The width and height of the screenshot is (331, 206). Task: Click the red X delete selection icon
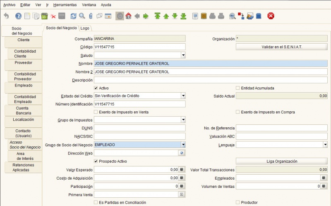click(x=53, y=16)
